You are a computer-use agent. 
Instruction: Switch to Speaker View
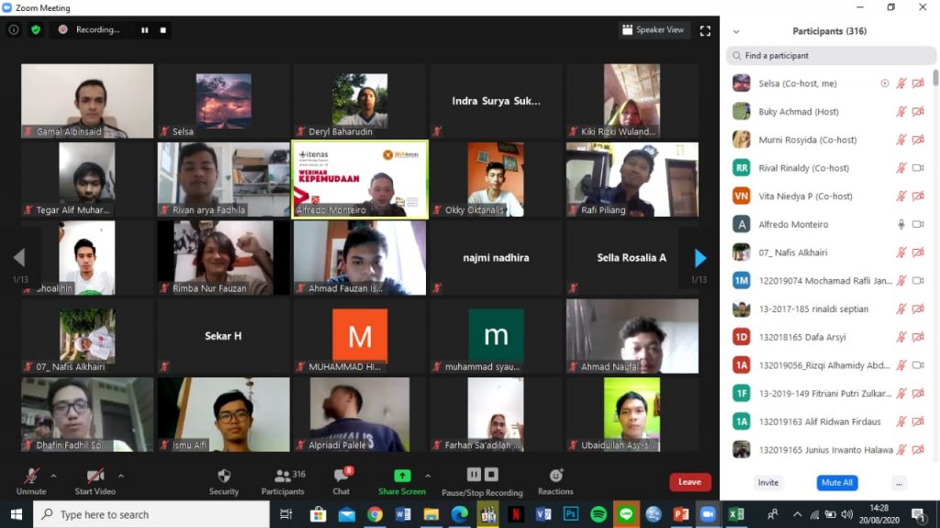[x=654, y=29]
